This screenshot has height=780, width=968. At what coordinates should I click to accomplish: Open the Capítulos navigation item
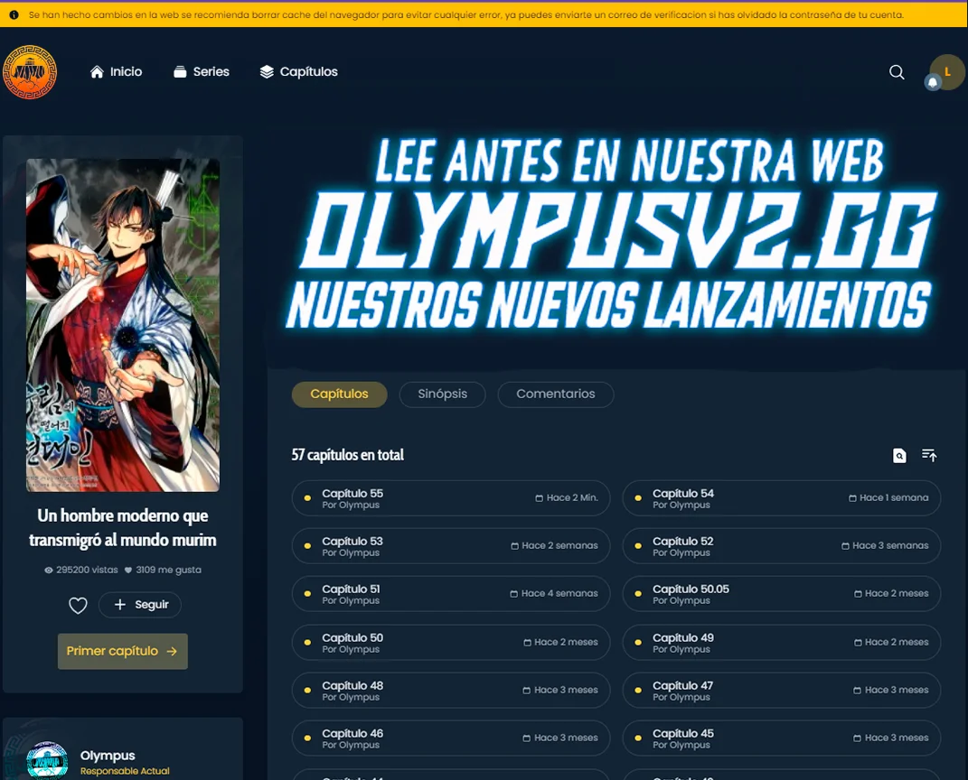pos(298,72)
